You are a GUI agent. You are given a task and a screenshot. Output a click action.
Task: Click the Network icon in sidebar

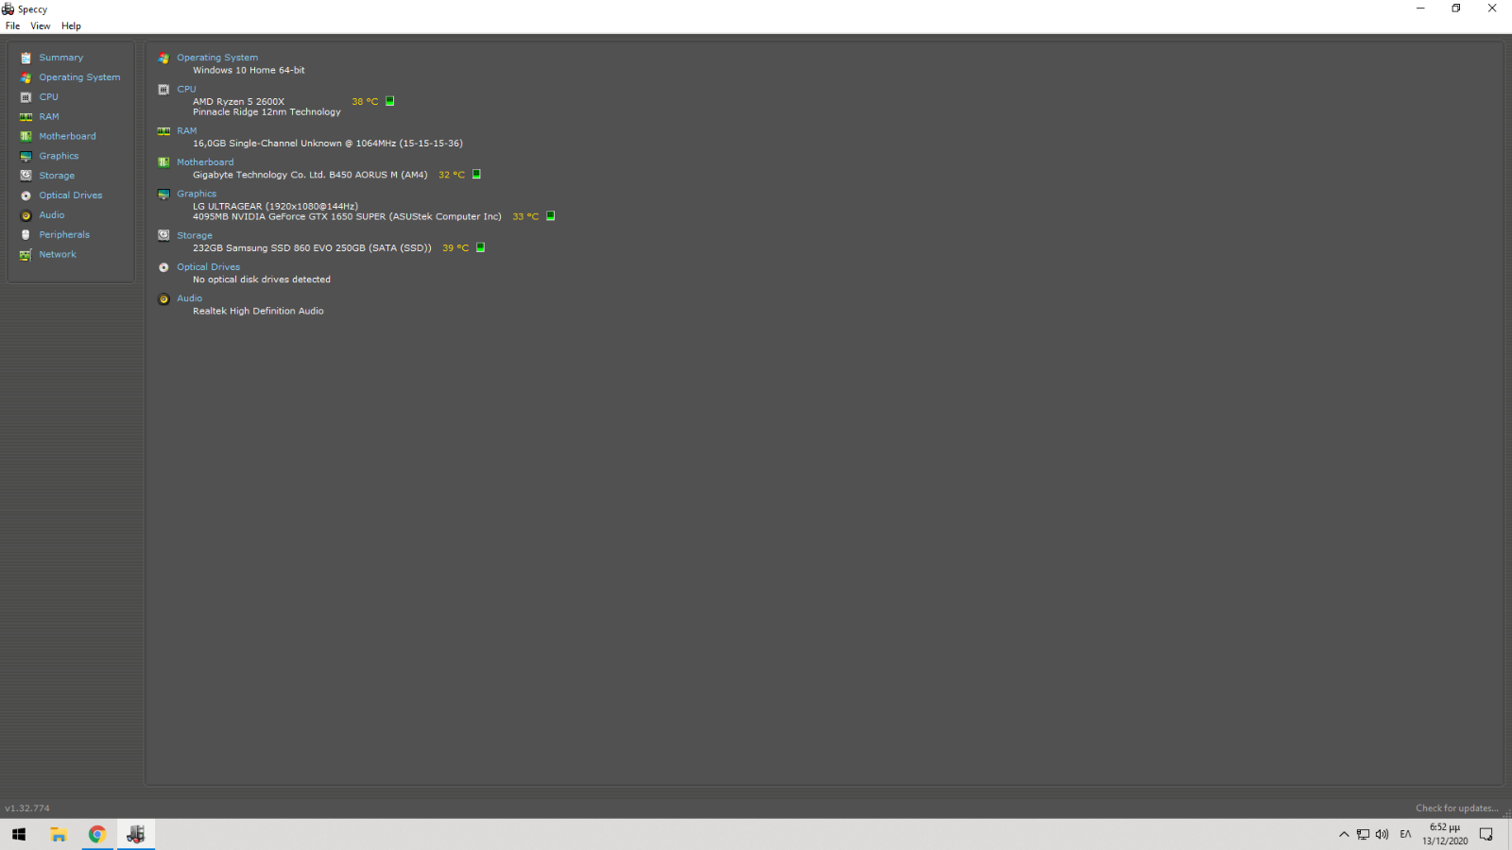[x=26, y=254]
